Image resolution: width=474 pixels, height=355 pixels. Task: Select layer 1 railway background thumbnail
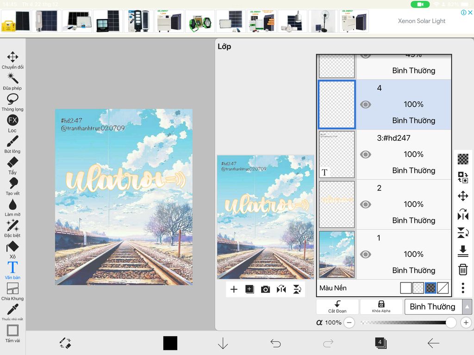[337, 255]
